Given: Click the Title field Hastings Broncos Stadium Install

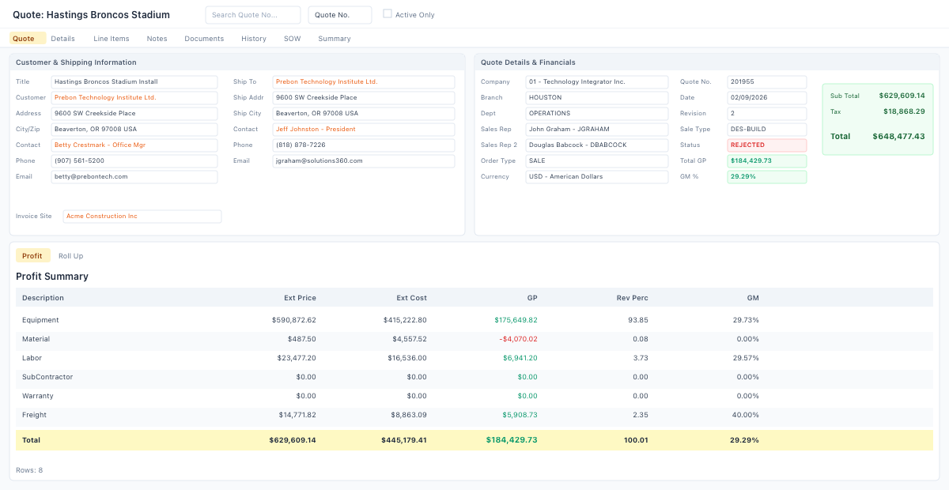Looking at the screenshot, I should click(134, 82).
